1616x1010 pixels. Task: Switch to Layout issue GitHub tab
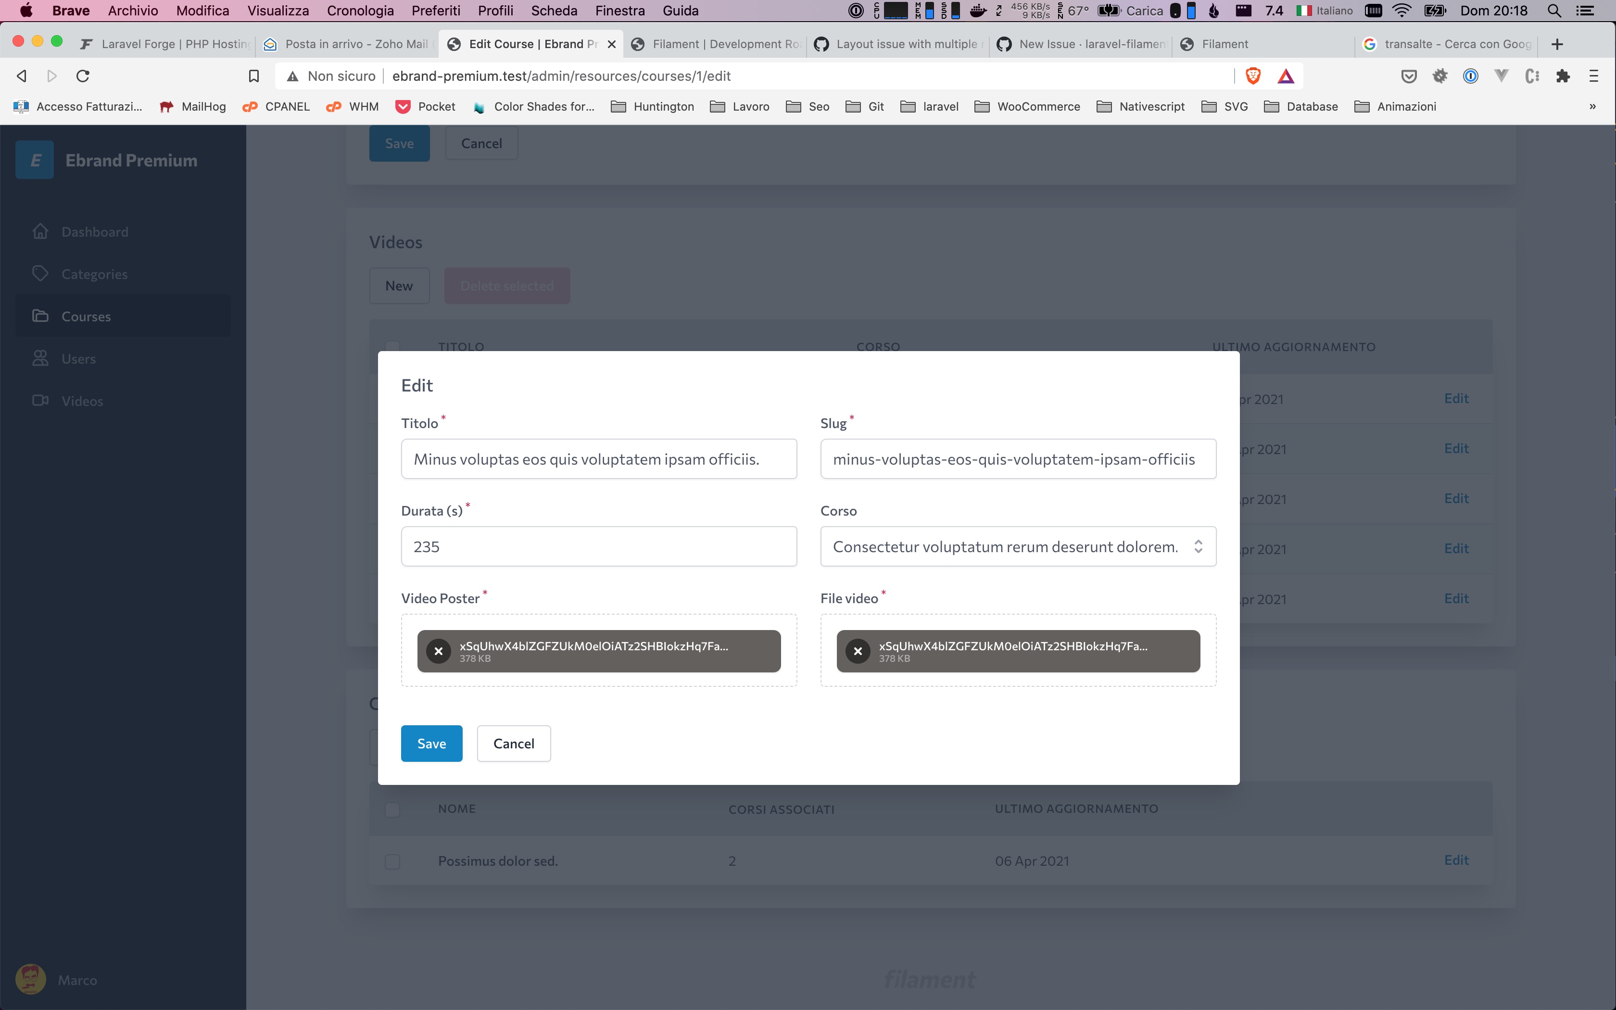point(899,44)
